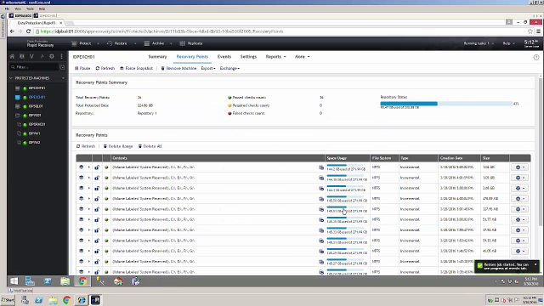Sort by the Size column header

(486, 158)
